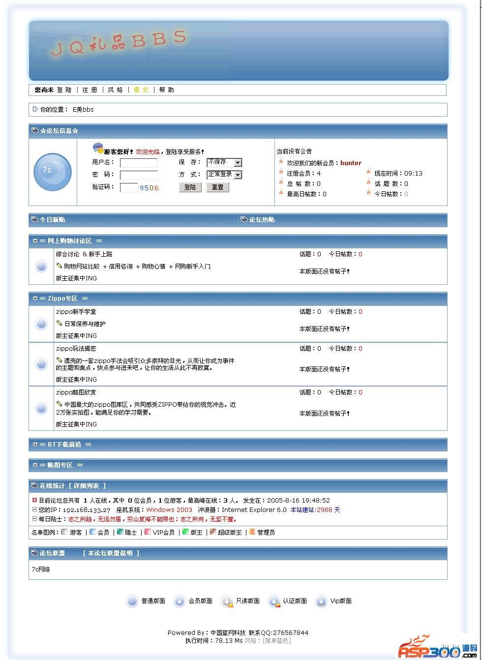Click the 密码 input field
The height and width of the screenshot is (660, 482).
(x=139, y=175)
